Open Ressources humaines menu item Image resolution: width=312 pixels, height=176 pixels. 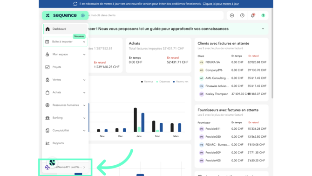(x=65, y=105)
